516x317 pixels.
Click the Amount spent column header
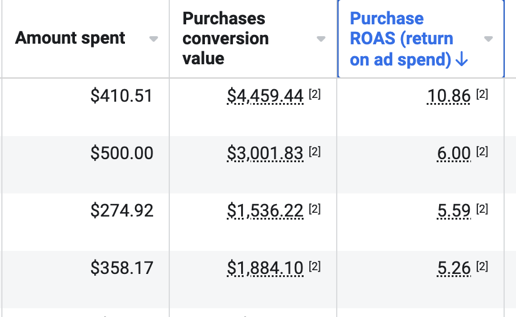[70, 38]
